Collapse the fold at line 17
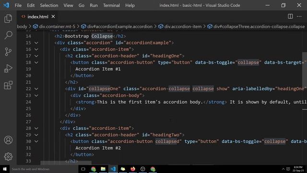 (x=36, y=56)
